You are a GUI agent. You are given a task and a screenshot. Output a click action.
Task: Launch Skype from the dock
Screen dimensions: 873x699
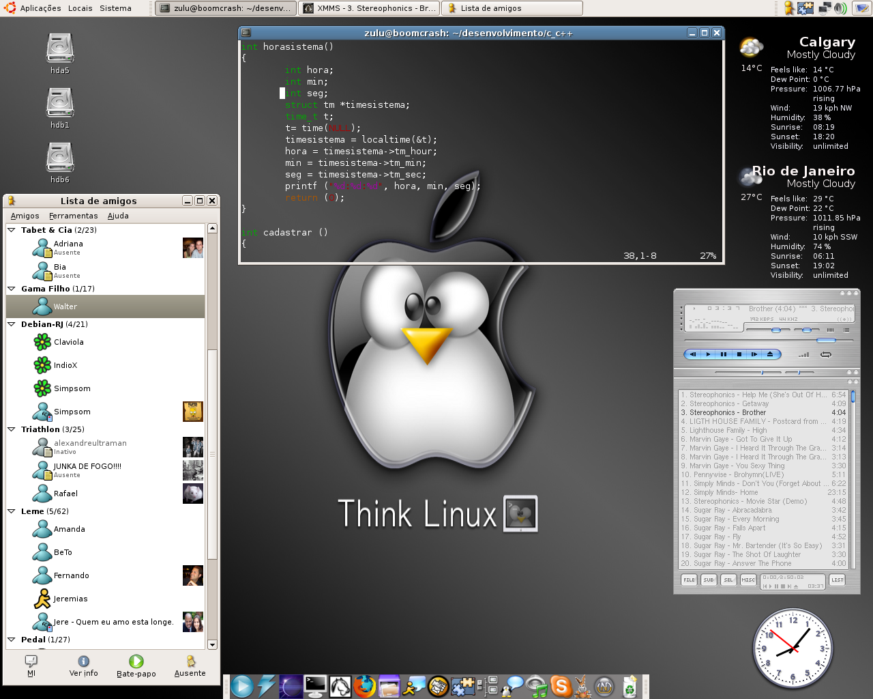pos(561,686)
